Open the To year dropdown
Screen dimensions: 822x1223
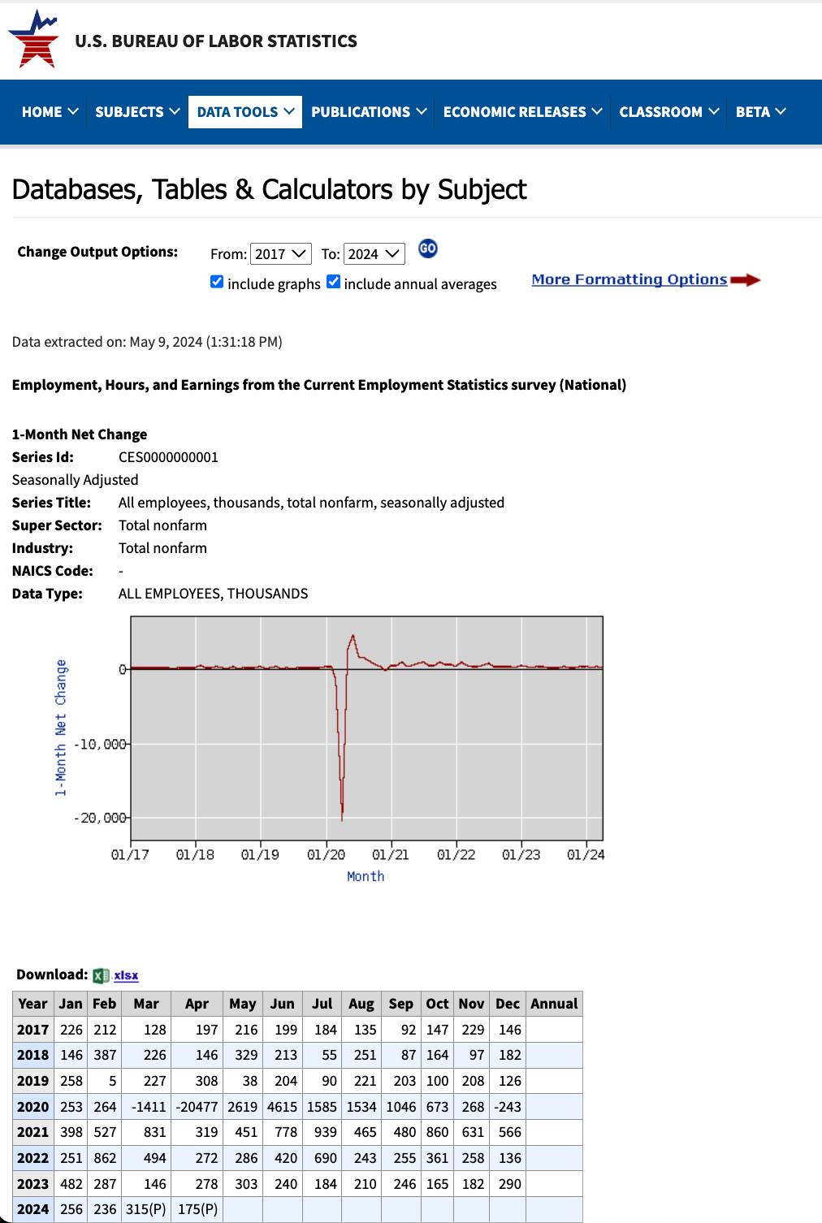pos(374,254)
